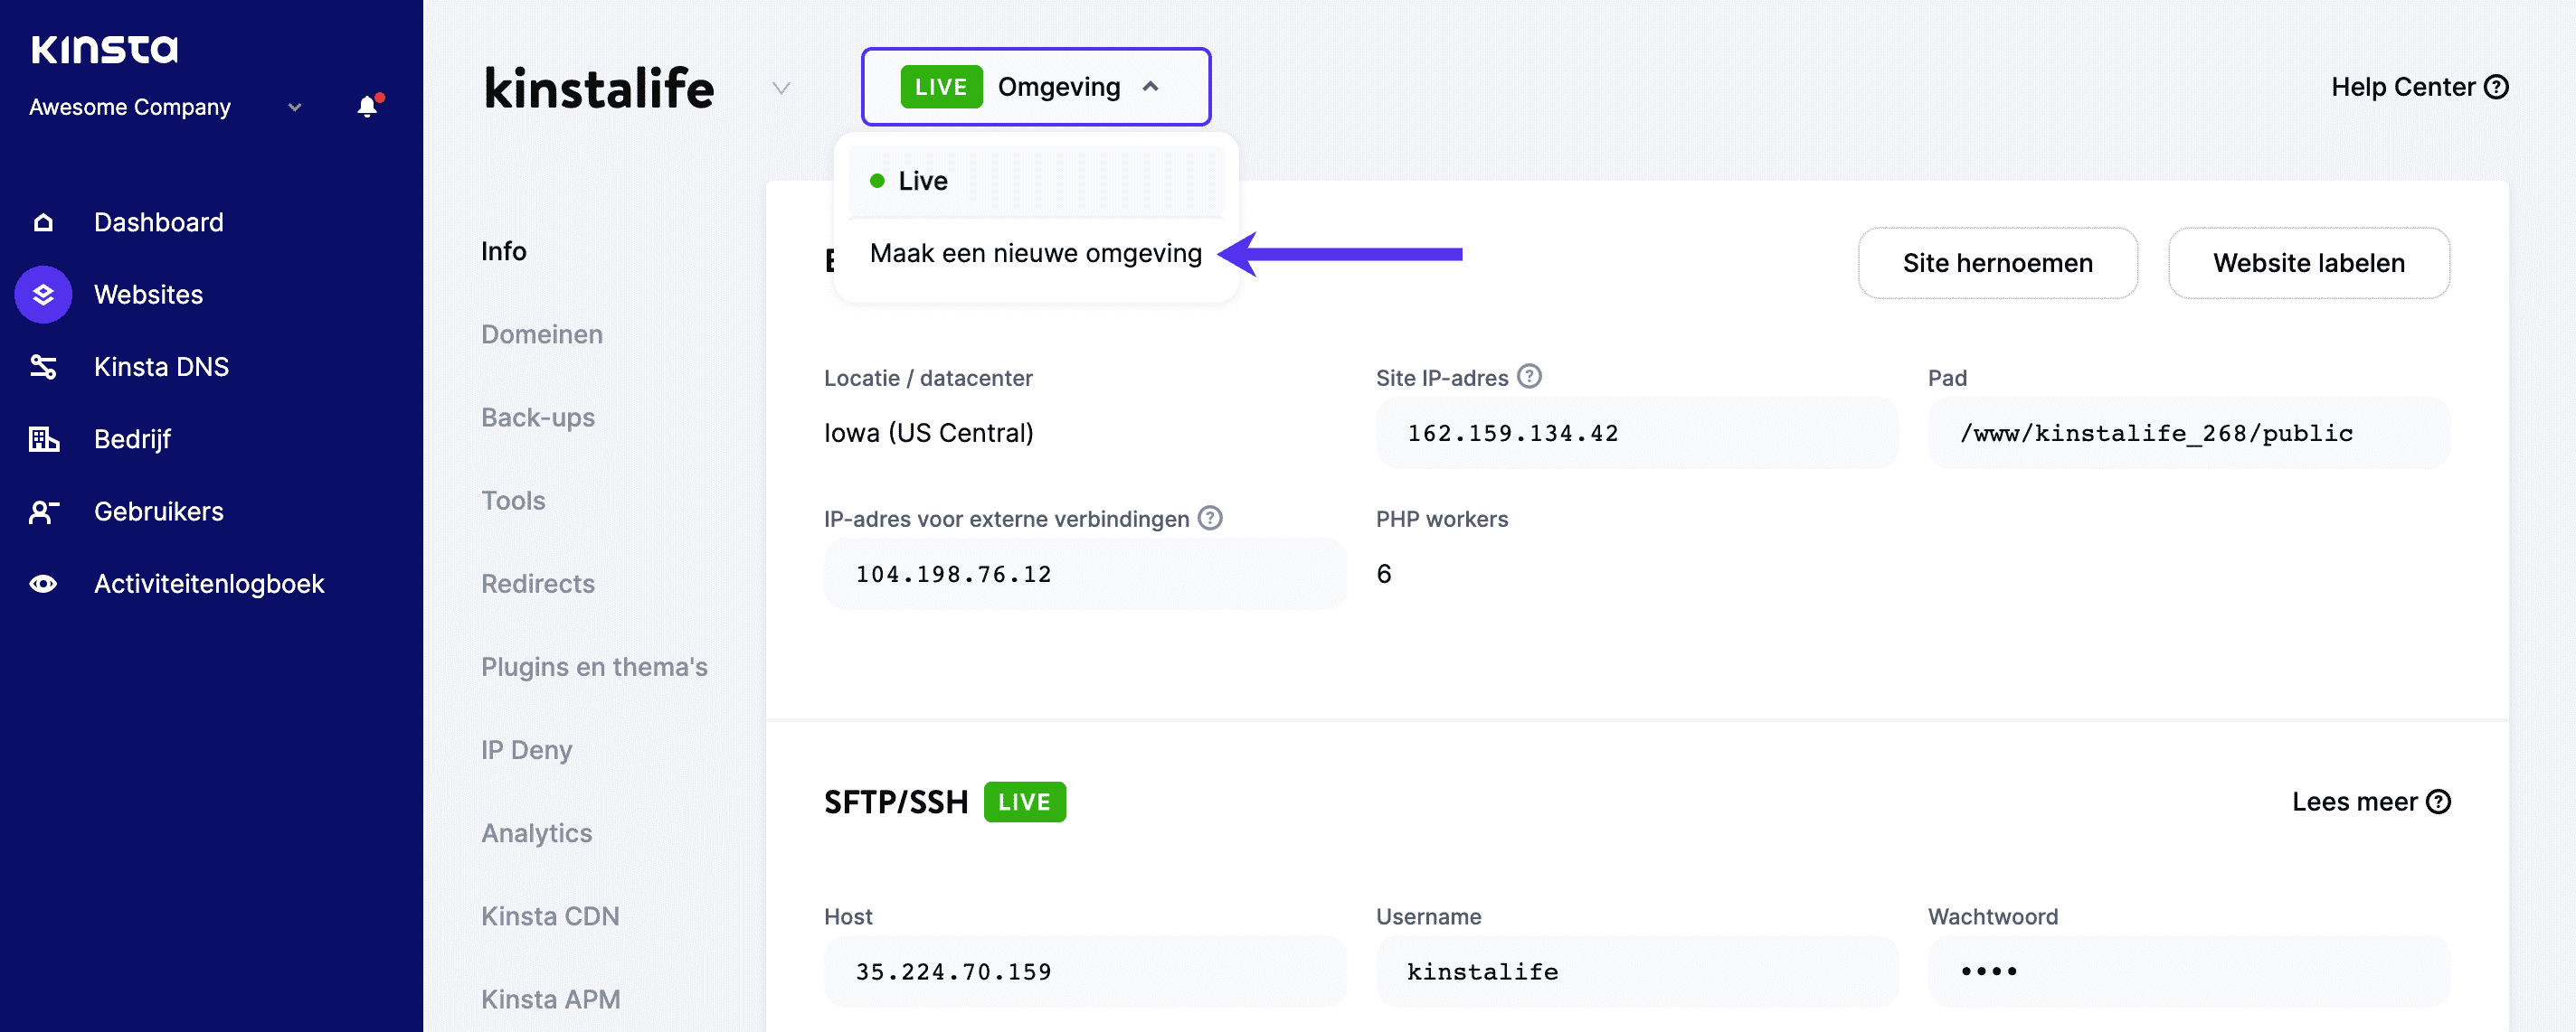Viewport: 2576px width, 1032px height.
Task: Open Kinsta DNS using its sidebar icon
Action: pyautogui.click(x=43, y=366)
